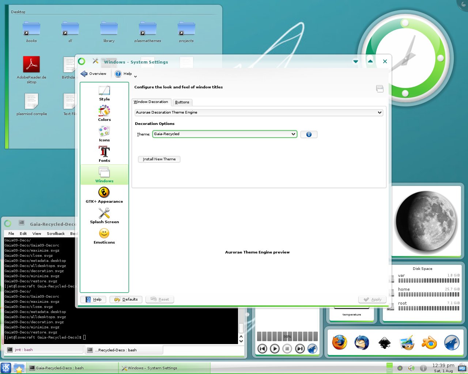
Task: Open GTK+ Appearance settings
Action: 104,195
